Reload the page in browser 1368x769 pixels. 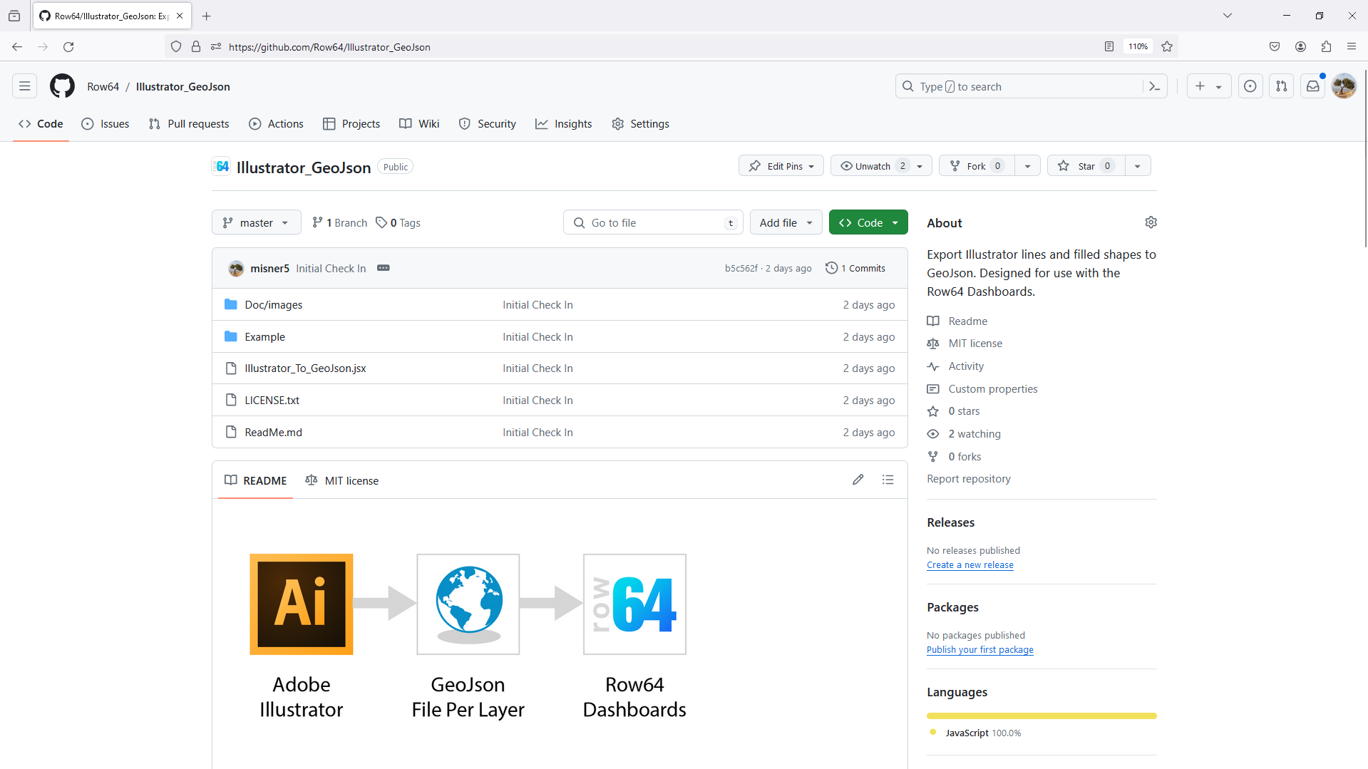click(68, 46)
